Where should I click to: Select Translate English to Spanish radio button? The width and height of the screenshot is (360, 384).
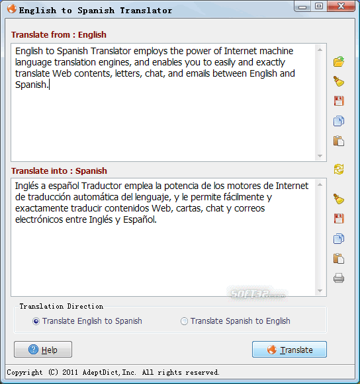coord(36,321)
